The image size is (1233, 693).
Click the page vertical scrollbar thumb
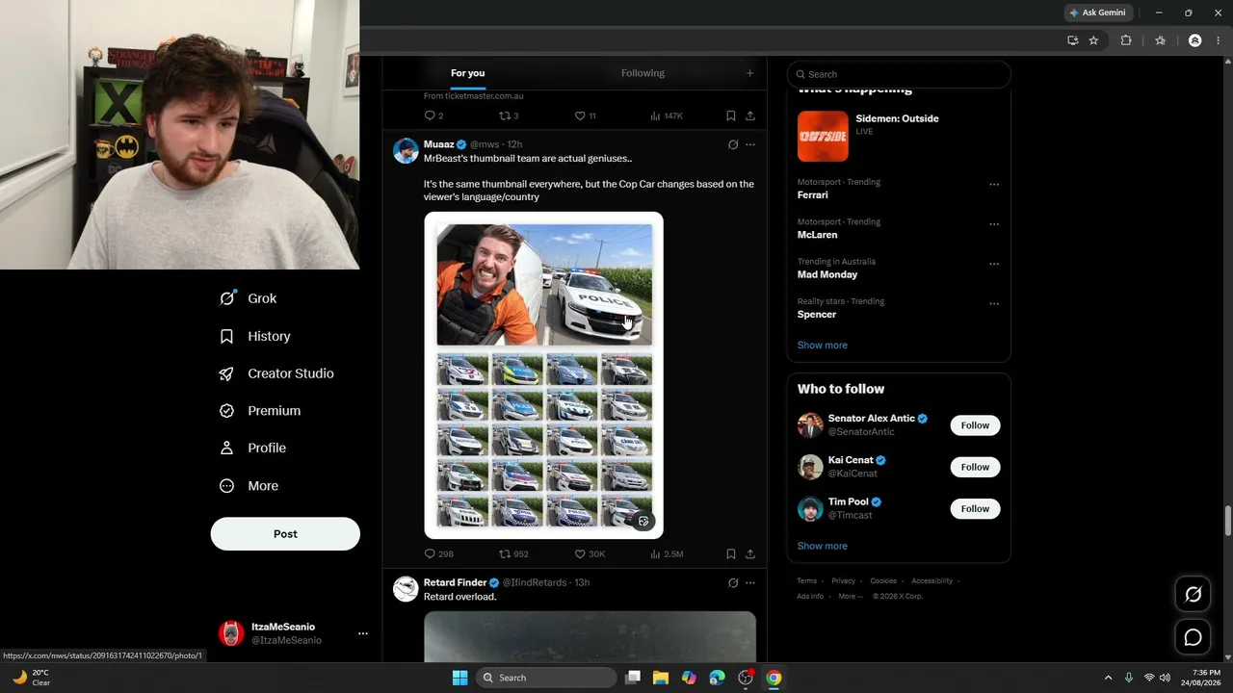(1227, 521)
